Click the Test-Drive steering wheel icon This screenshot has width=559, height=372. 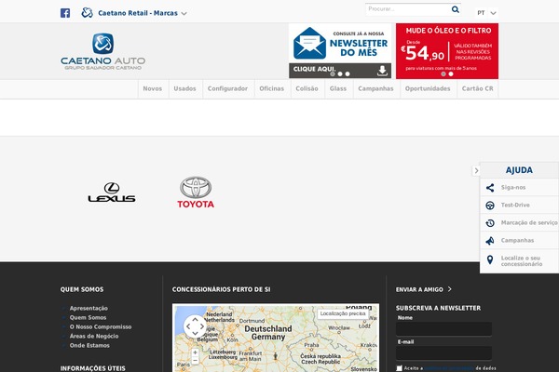click(x=490, y=206)
